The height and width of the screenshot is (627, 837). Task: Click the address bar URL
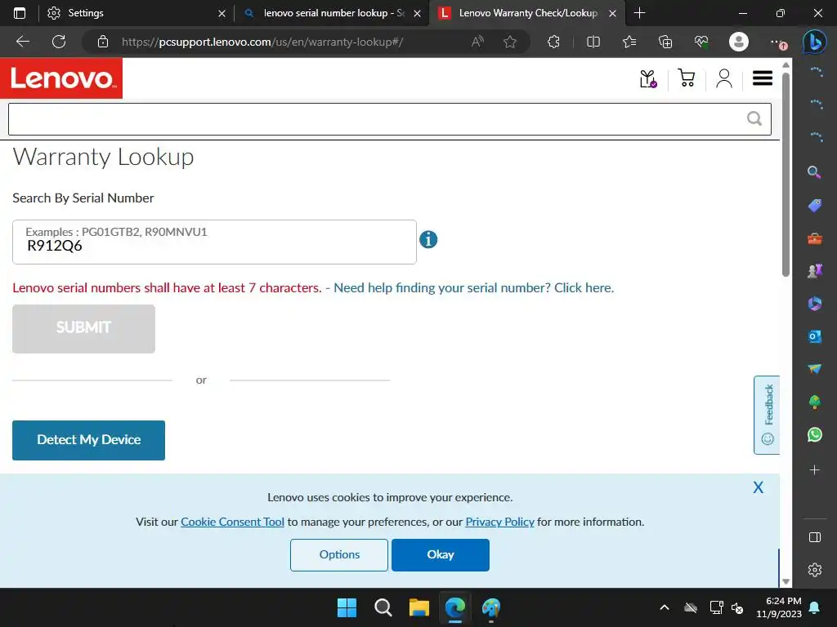[262, 42]
